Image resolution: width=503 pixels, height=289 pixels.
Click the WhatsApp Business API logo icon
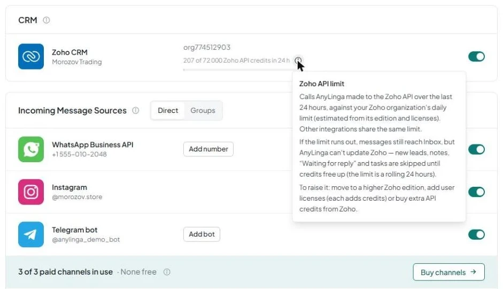point(31,149)
